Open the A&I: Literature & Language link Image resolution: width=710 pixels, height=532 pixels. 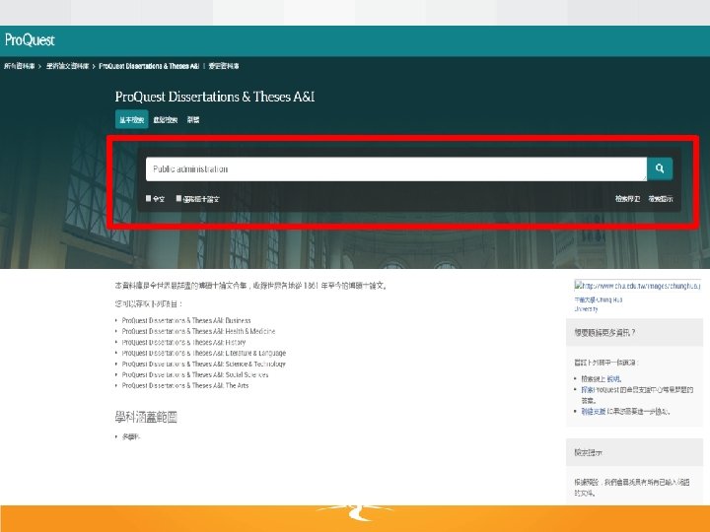[204, 353]
